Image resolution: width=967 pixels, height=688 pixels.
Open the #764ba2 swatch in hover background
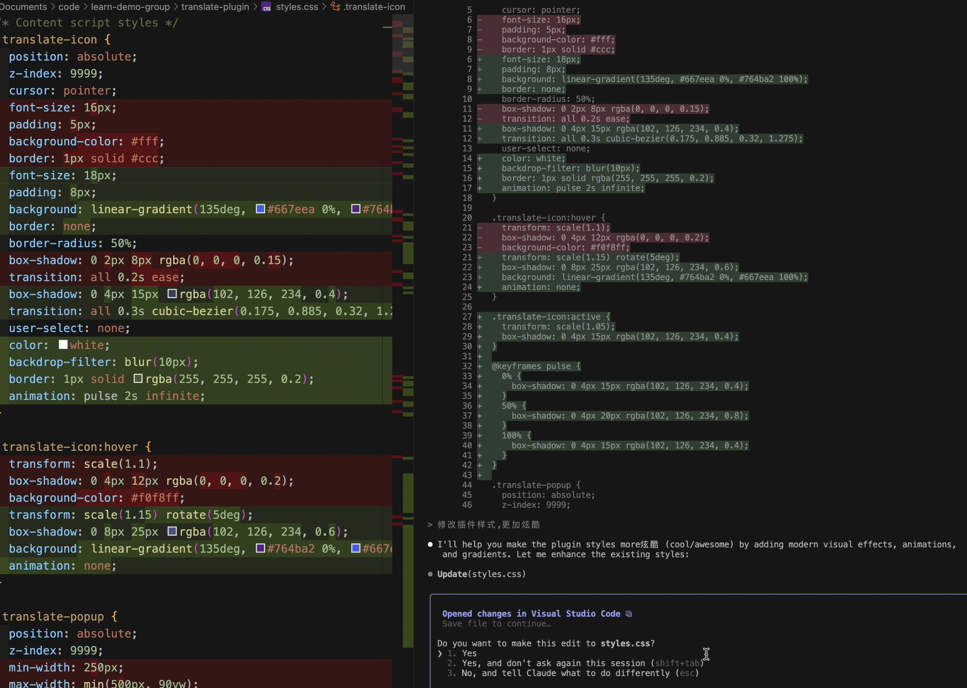point(260,548)
